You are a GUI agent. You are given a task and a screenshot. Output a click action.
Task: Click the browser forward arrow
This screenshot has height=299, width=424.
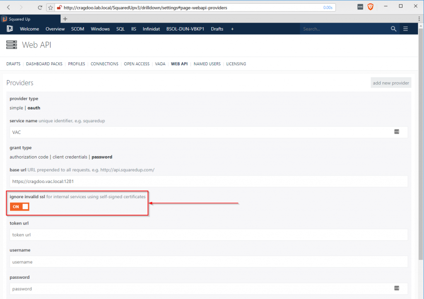pyautogui.click(x=21, y=7)
